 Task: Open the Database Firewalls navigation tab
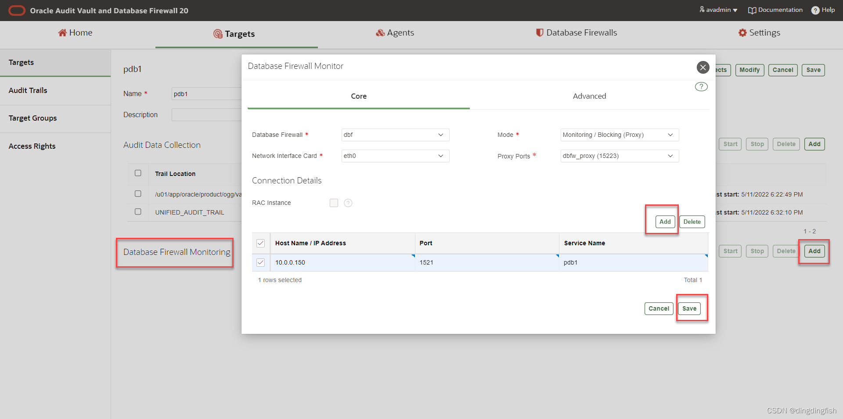[576, 33]
